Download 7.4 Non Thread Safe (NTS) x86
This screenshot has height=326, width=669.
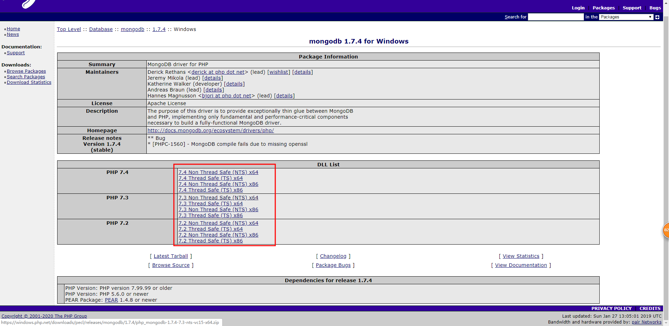[218, 184]
